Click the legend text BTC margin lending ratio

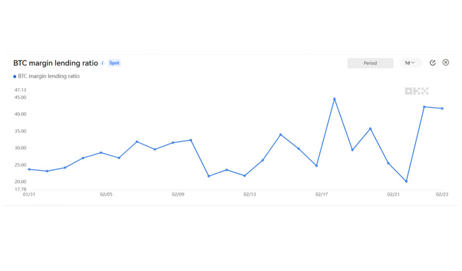(49, 76)
